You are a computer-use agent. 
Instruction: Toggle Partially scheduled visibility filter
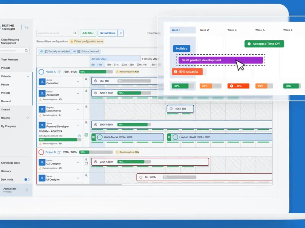(55, 51)
